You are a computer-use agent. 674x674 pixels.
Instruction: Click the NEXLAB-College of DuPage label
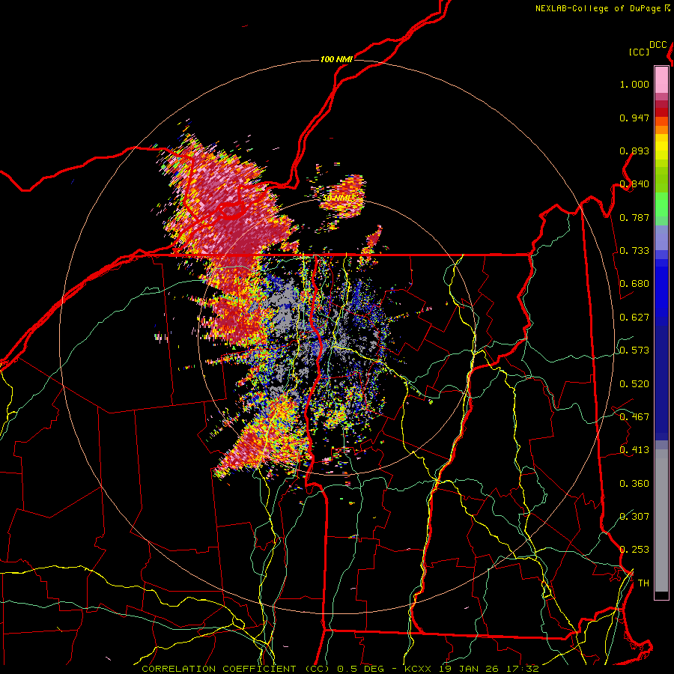point(598,8)
